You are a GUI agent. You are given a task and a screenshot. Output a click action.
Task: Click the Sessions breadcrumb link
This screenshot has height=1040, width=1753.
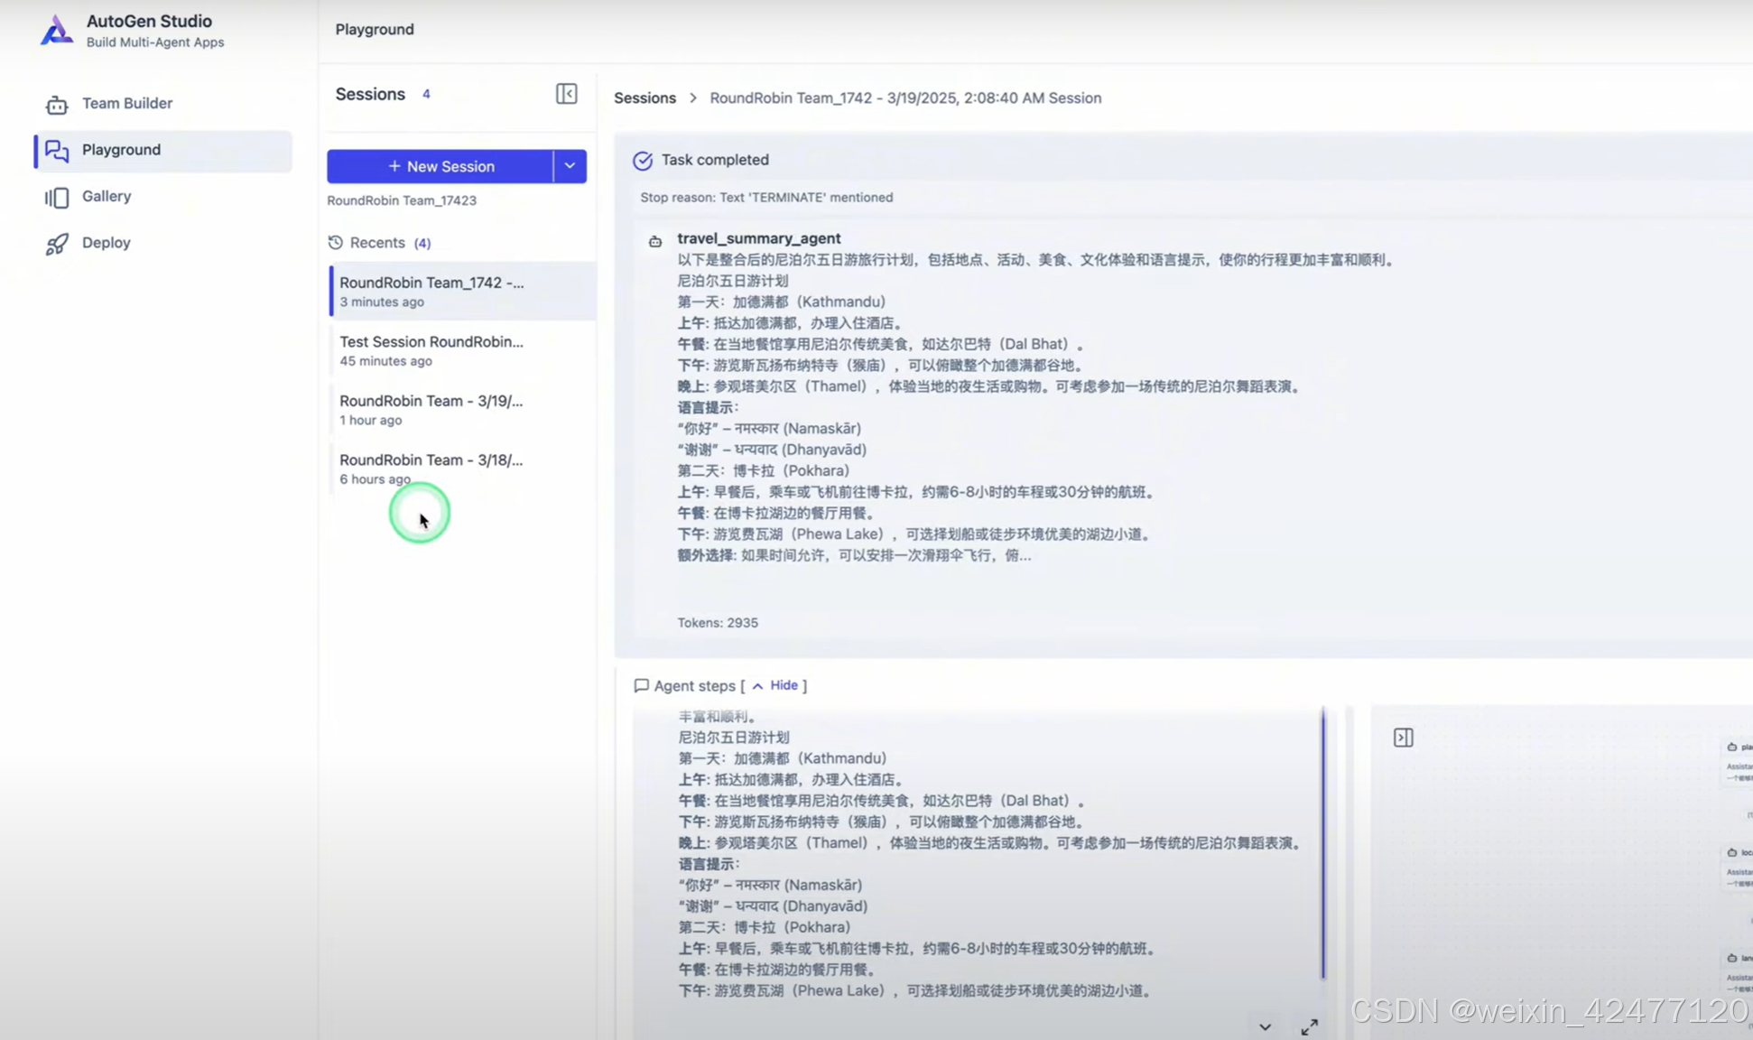click(645, 97)
